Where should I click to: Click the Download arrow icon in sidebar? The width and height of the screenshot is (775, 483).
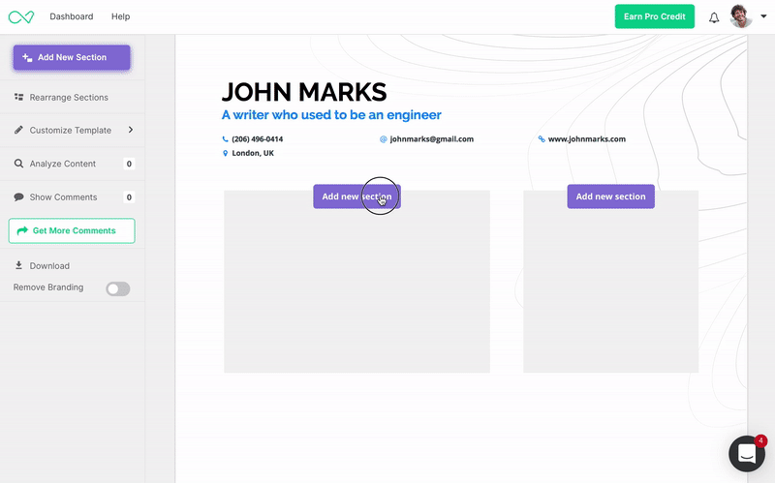click(18, 265)
